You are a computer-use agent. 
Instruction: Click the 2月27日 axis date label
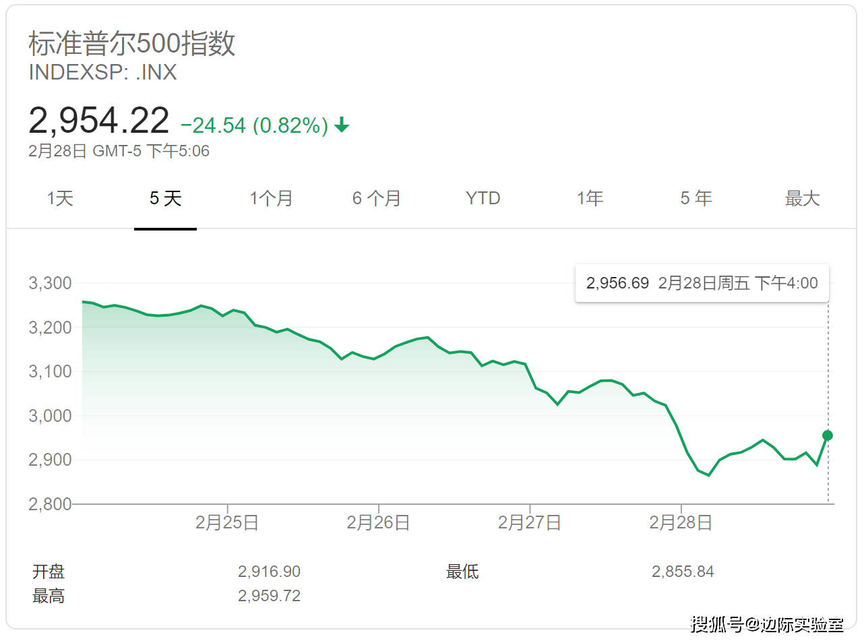point(530,522)
